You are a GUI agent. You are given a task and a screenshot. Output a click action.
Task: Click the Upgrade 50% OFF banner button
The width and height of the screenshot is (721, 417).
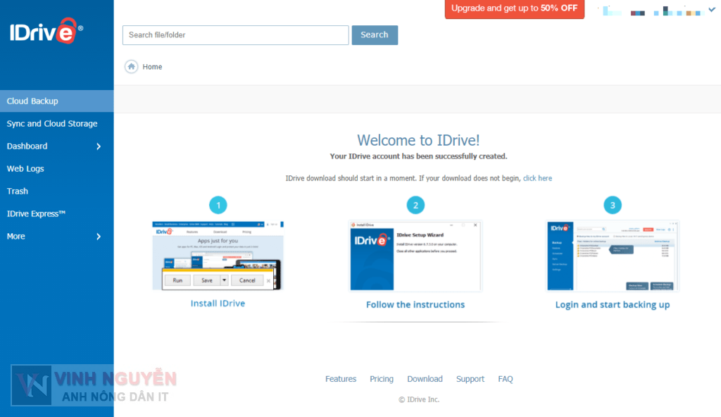click(514, 8)
